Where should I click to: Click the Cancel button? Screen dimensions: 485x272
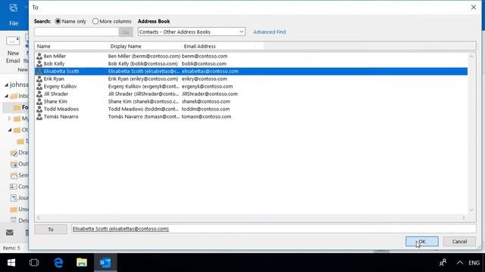(459, 242)
